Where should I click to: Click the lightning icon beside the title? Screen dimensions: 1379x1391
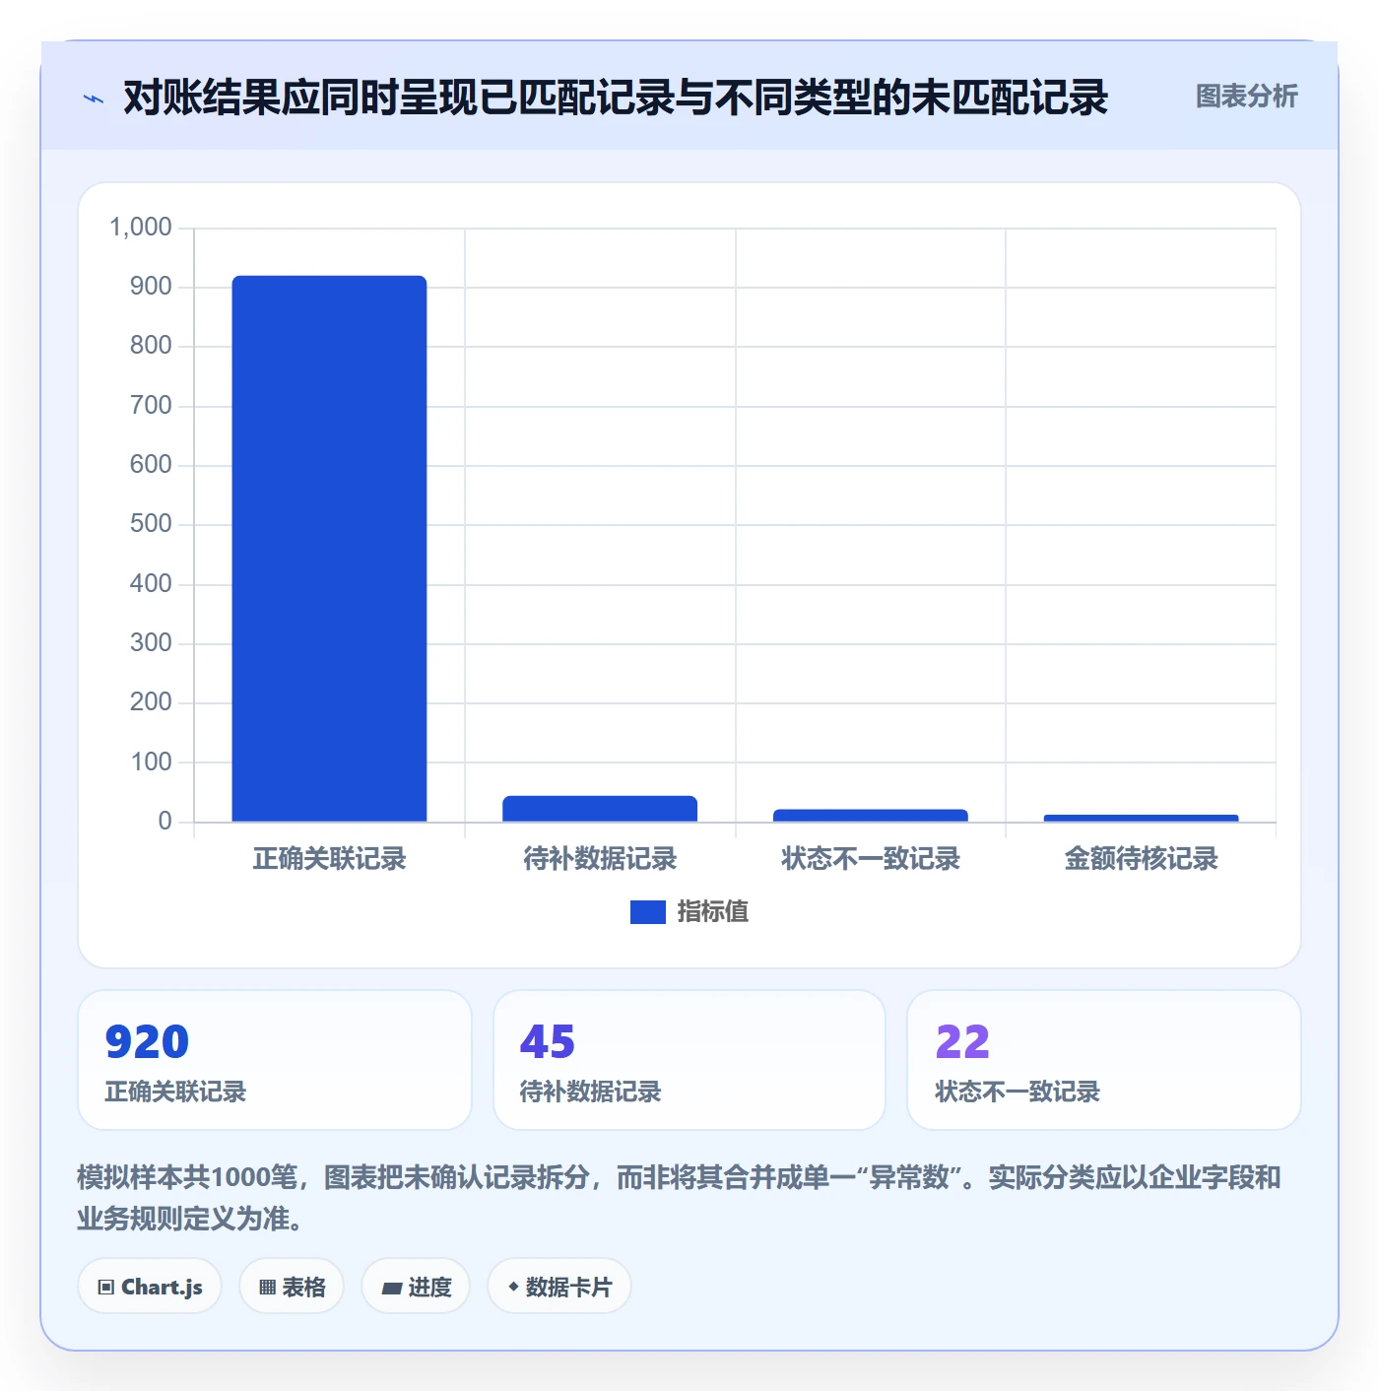pos(94,99)
